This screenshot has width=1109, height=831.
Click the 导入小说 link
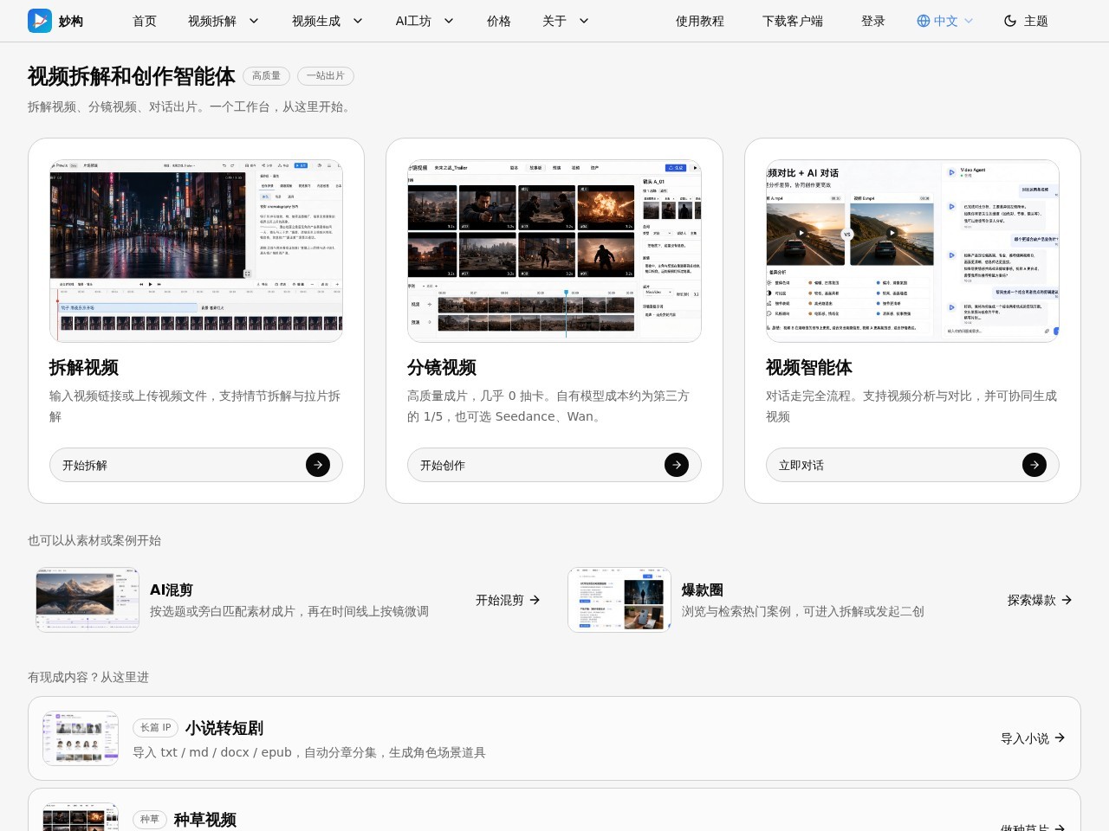[1033, 738]
